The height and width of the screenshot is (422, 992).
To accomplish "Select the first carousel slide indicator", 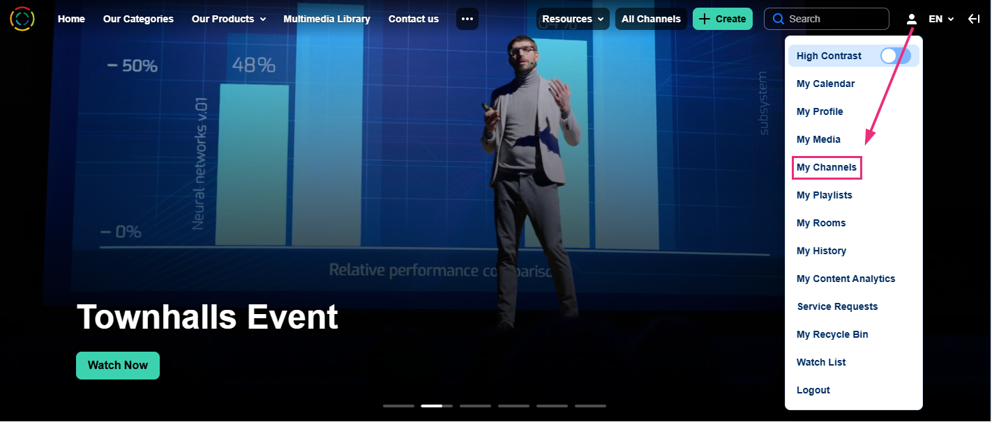I will click(x=398, y=406).
